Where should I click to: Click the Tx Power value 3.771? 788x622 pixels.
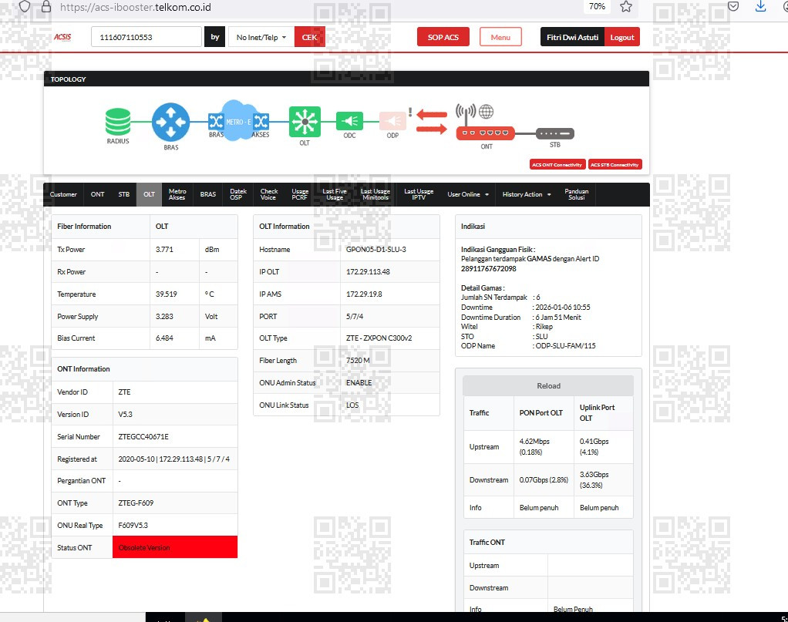(164, 250)
